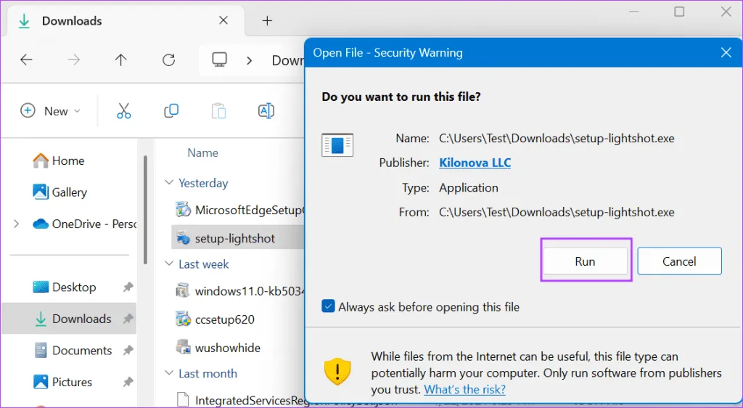This screenshot has width=743, height=408.
Task: Click the Rename icon in toolbar
Action: point(266,111)
